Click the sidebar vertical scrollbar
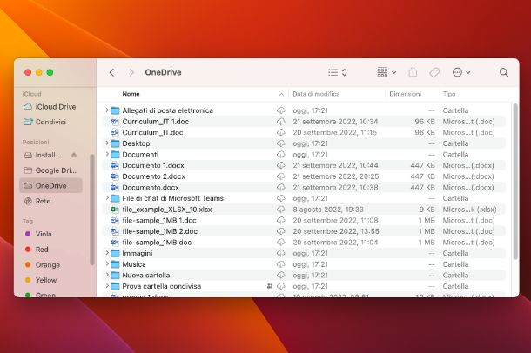This screenshot has width=531, height=353. (91, 210)
